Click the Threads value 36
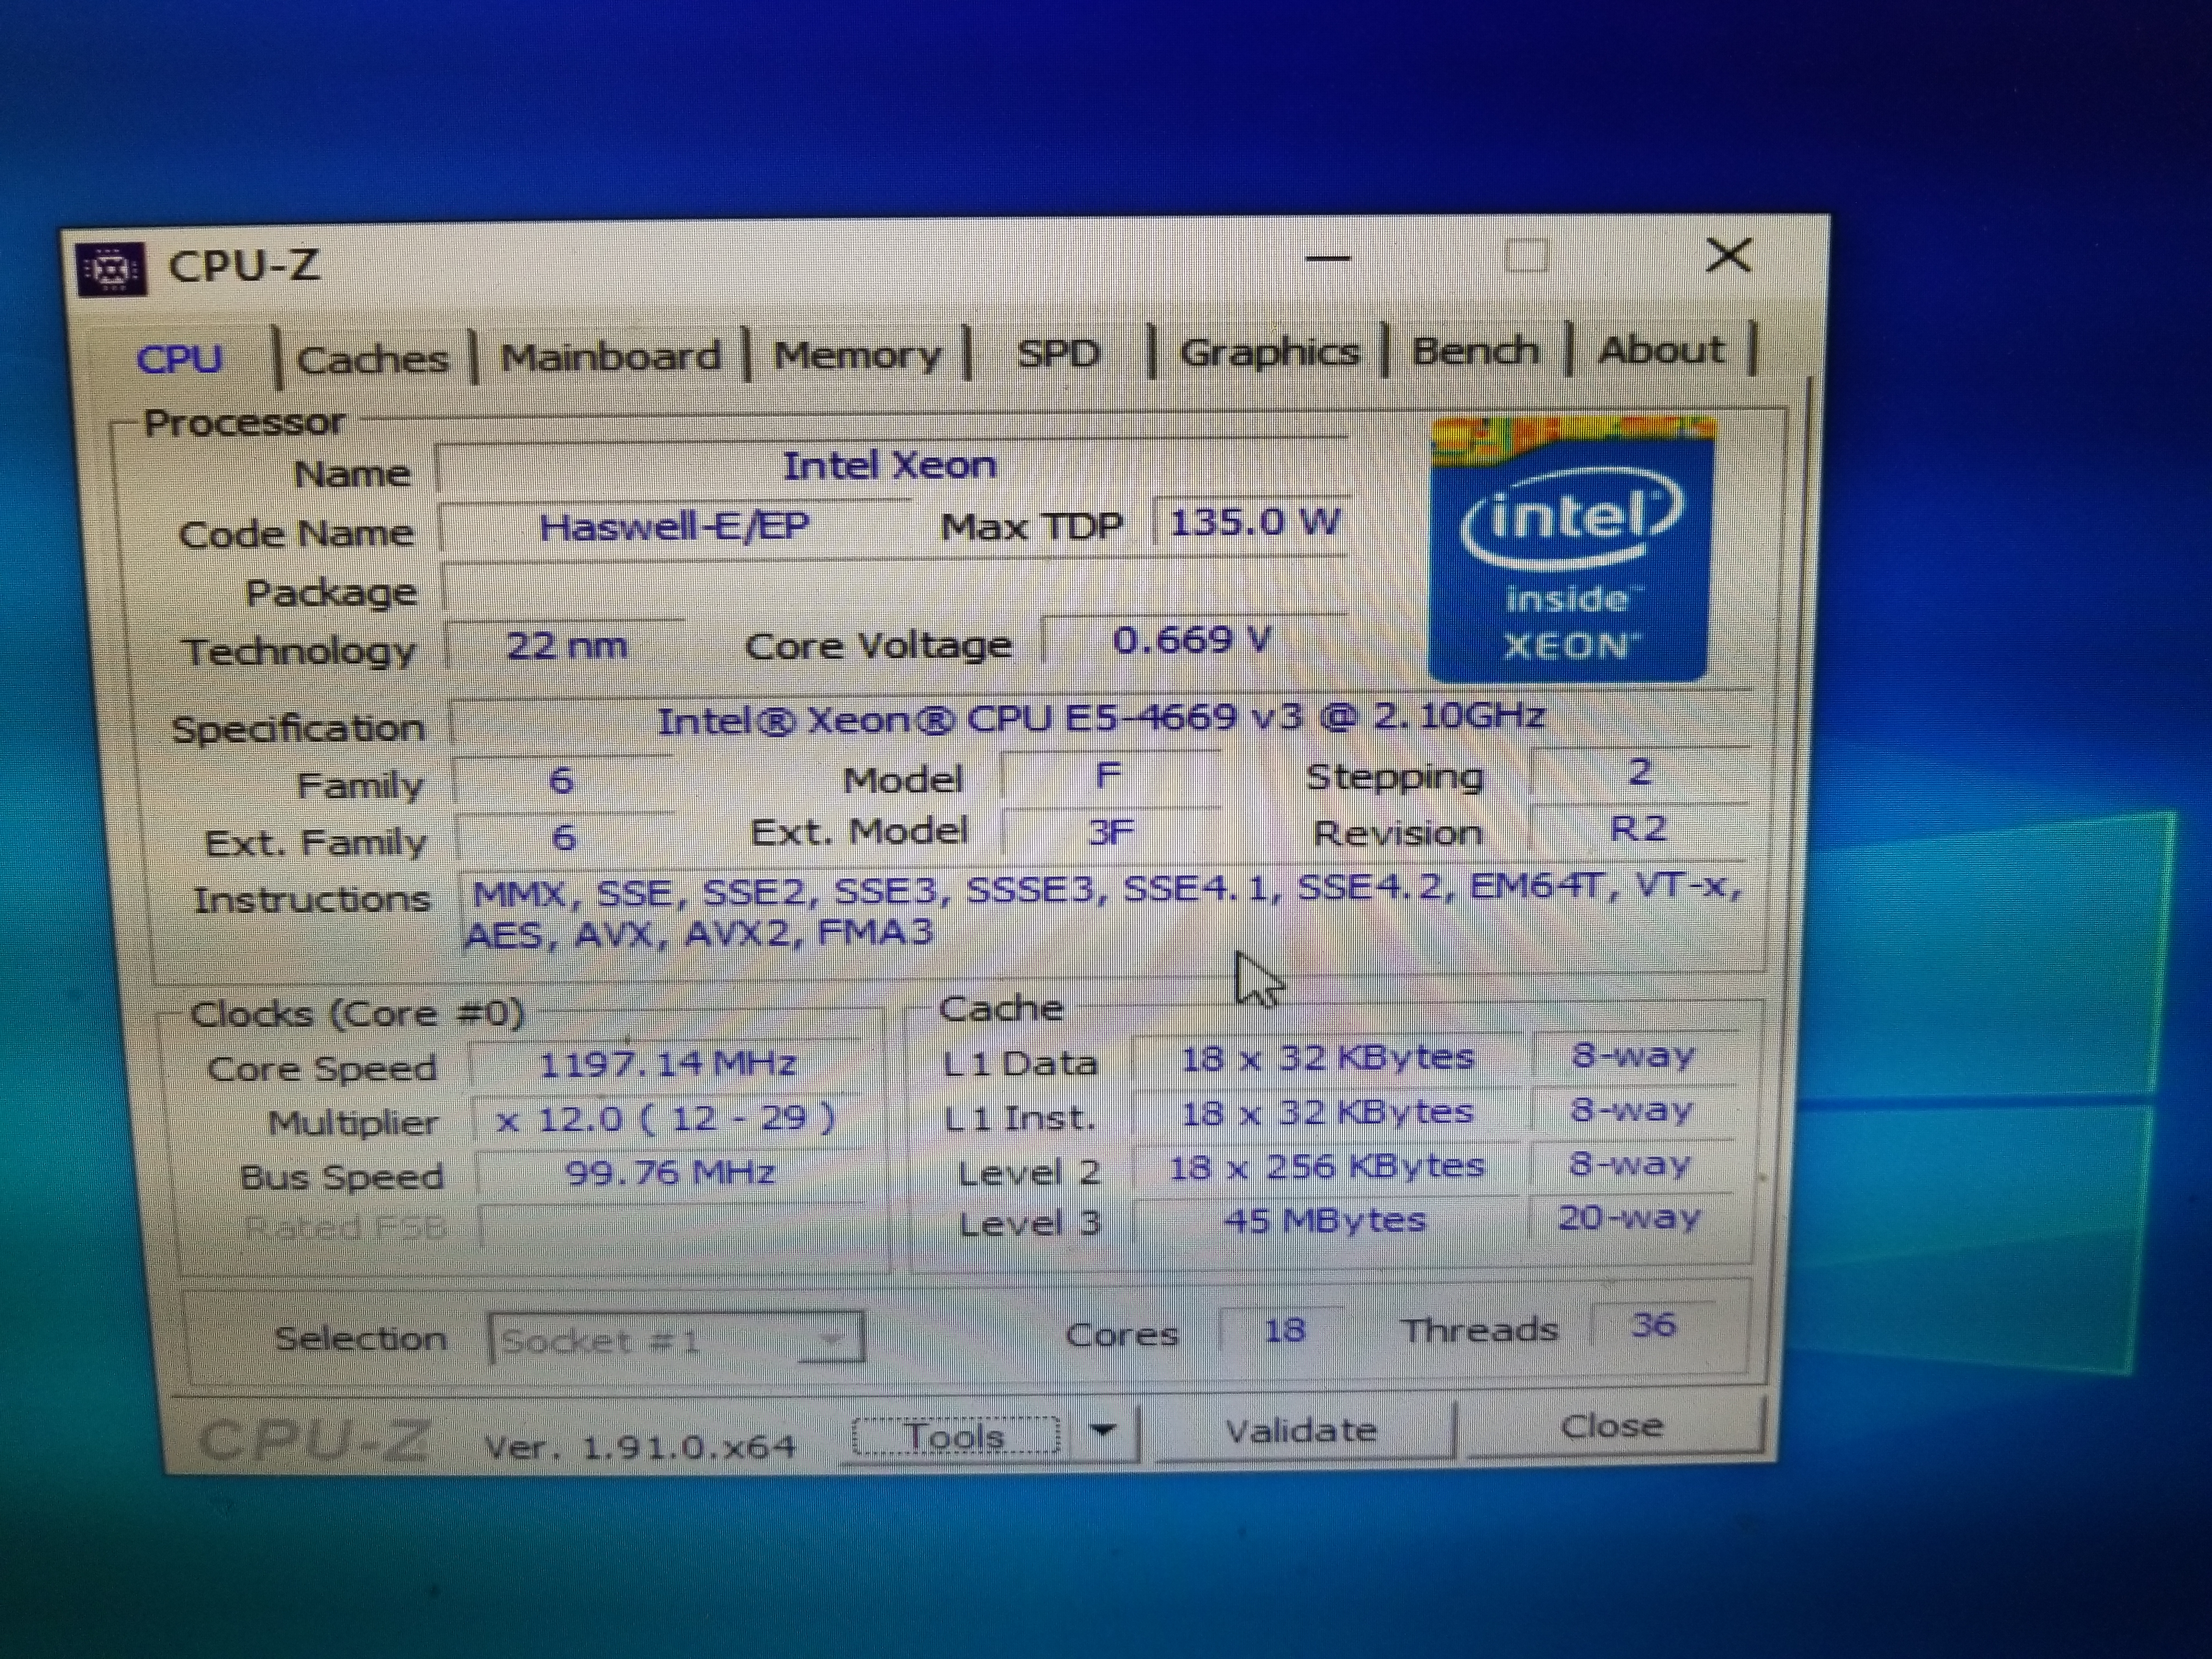 pyautogui.click(x=1653, y=1325)
